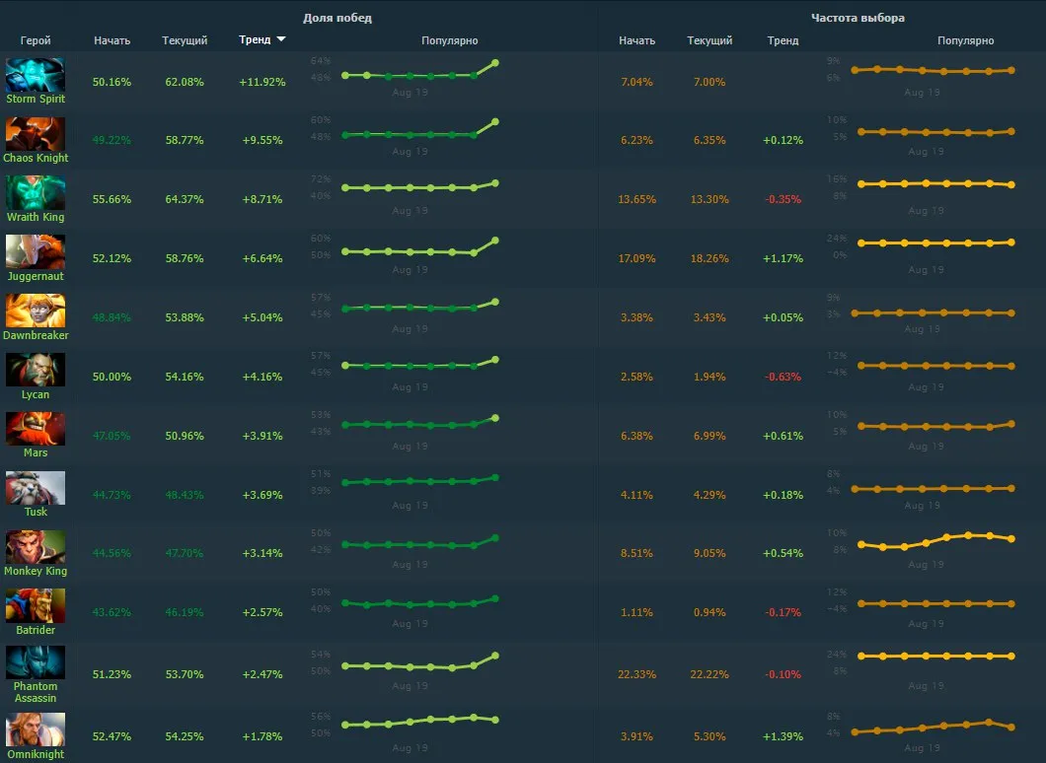Open Dawnbreaker name link
The width and height of the screenshot is (1046, 763).
(36, 335)
